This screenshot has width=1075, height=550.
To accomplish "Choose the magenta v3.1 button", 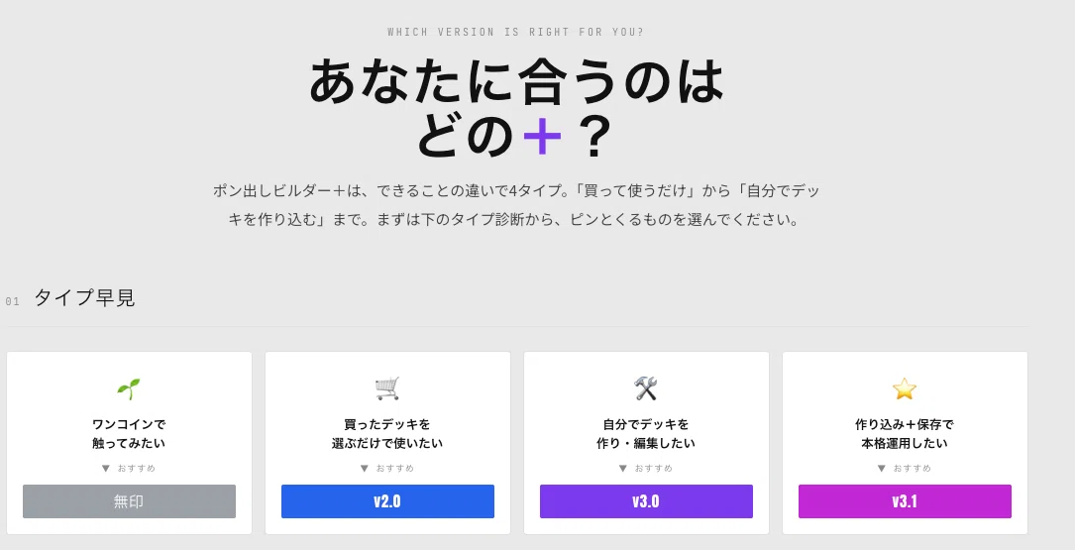I will 905,501.
